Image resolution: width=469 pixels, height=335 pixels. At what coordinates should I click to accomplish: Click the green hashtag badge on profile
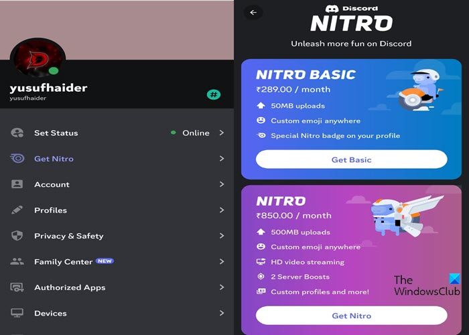point(214,94)
